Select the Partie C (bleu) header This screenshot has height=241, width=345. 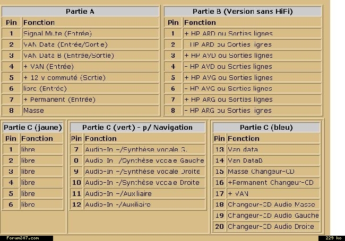266,127
